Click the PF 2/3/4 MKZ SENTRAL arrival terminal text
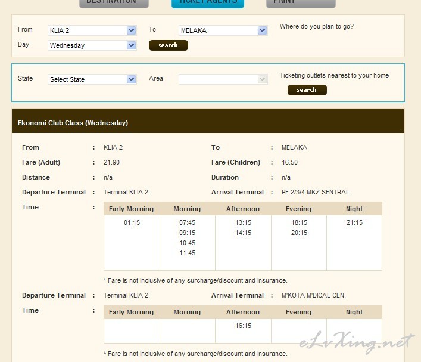This screenshot has height=362, width=421. [315, 192]
